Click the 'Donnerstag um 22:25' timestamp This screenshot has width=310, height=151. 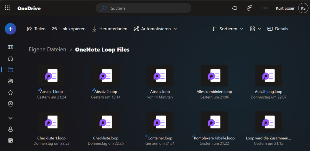click(x=106, y=143)
